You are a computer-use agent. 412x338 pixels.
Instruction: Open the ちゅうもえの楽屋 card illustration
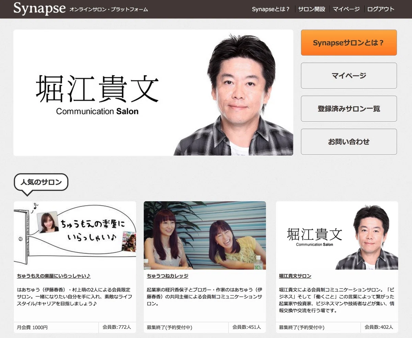point(75,235)
